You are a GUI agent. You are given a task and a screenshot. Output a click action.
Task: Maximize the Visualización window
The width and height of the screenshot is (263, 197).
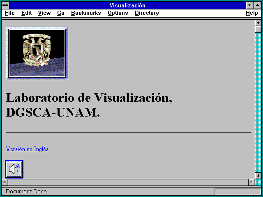coord(258,5)
